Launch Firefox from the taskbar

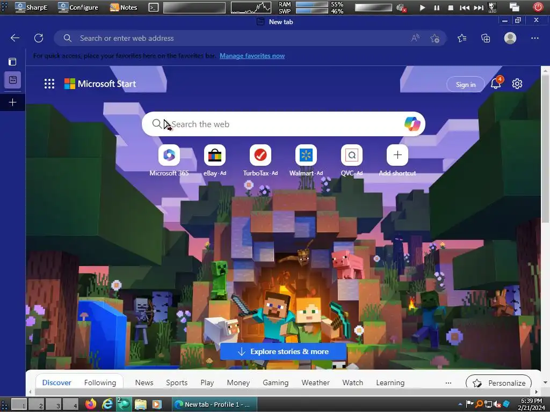tap(90, 404)
